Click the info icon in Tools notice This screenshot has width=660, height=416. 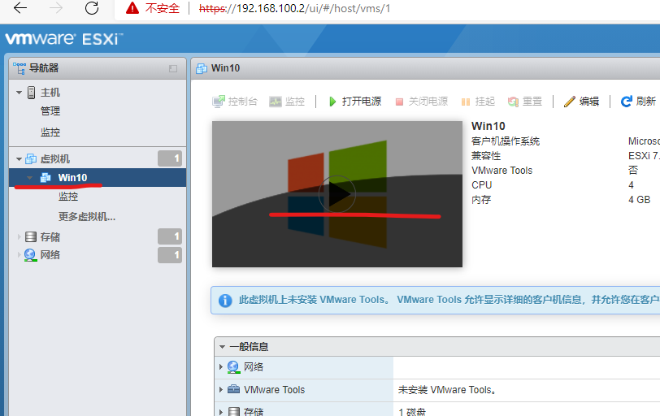225,301
